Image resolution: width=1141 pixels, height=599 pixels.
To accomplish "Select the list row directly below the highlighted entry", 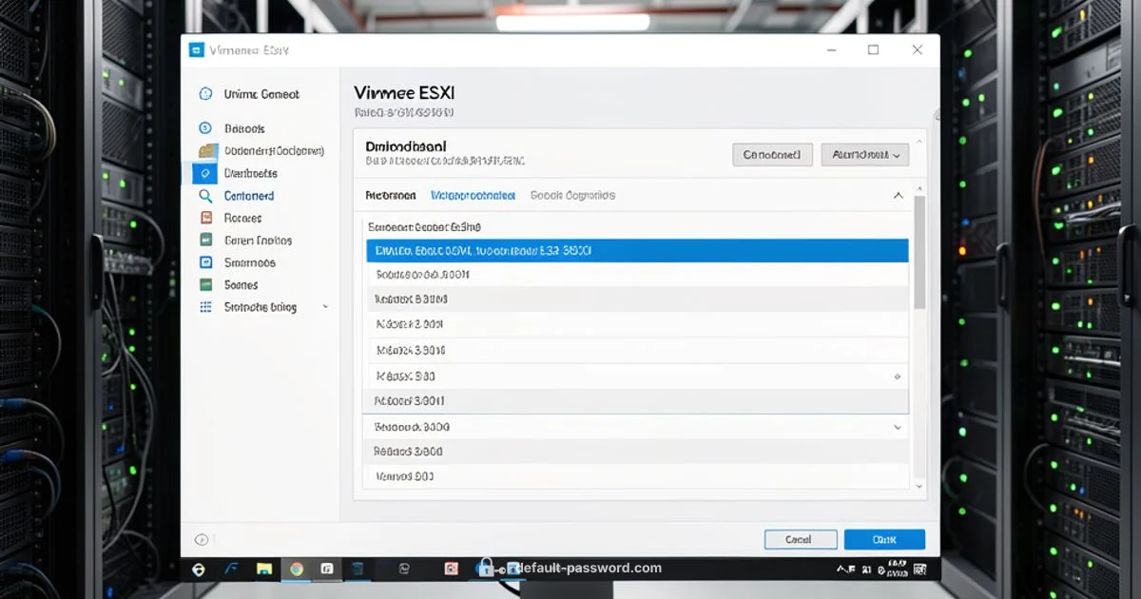I will tap(635, 274).
